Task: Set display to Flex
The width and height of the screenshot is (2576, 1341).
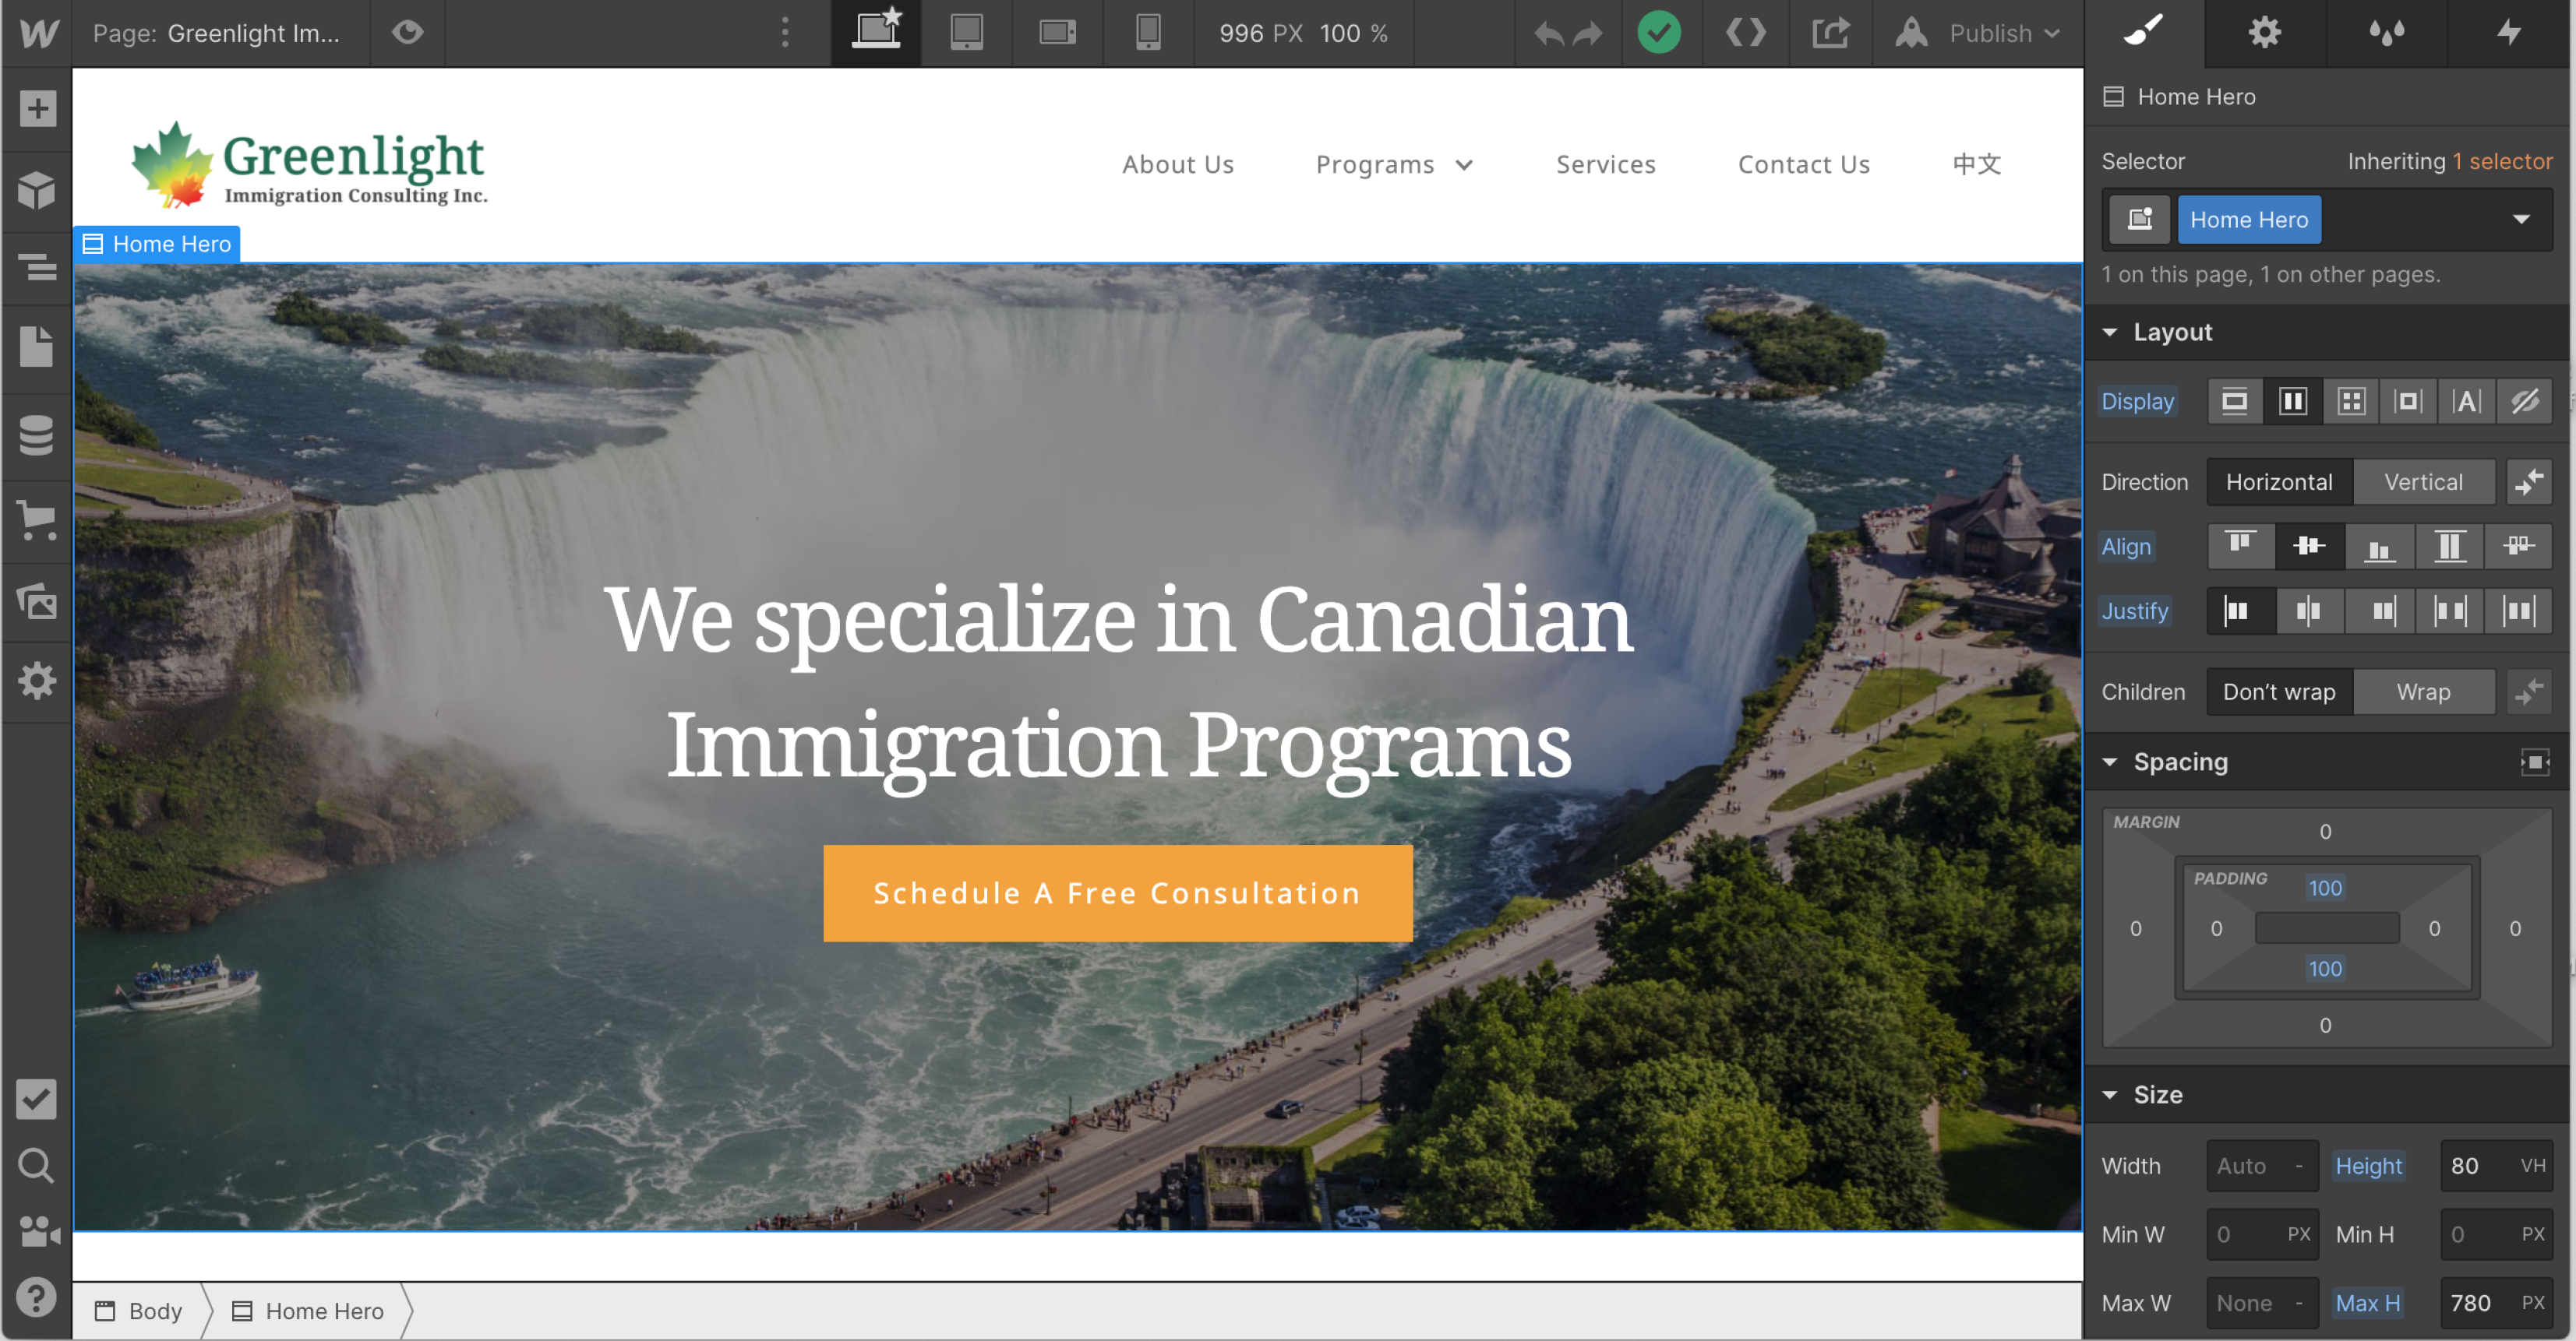Action: (2292, 402)
